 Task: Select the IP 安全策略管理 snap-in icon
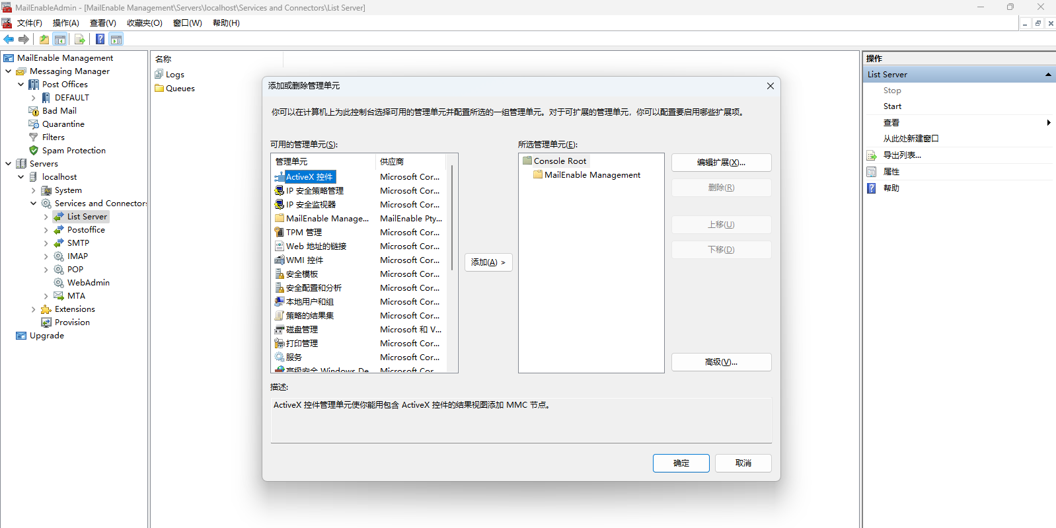(x=280, y=191)
